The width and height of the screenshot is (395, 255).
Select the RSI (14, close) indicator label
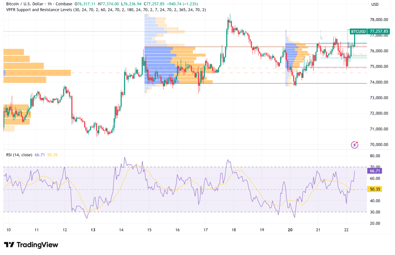click(19, 154)
